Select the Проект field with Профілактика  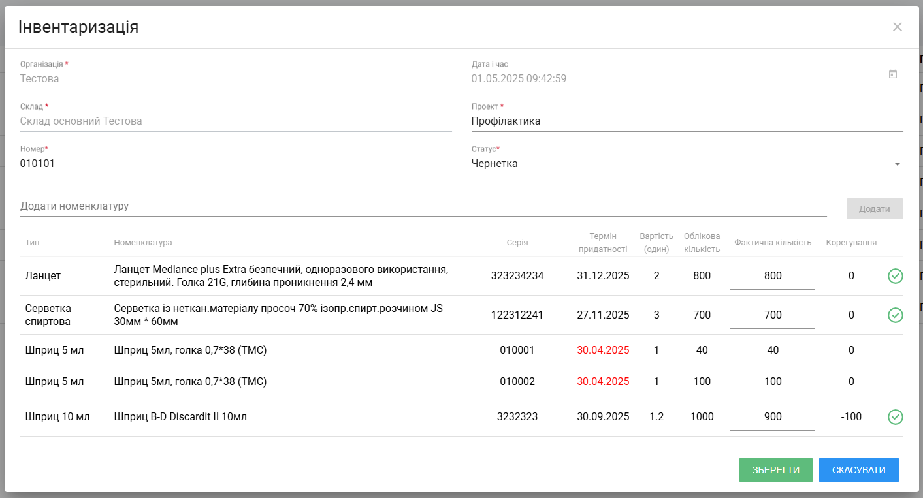coord(687,121)
